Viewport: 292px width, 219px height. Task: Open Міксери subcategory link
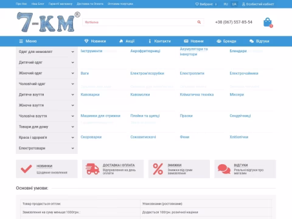point(237,95)
